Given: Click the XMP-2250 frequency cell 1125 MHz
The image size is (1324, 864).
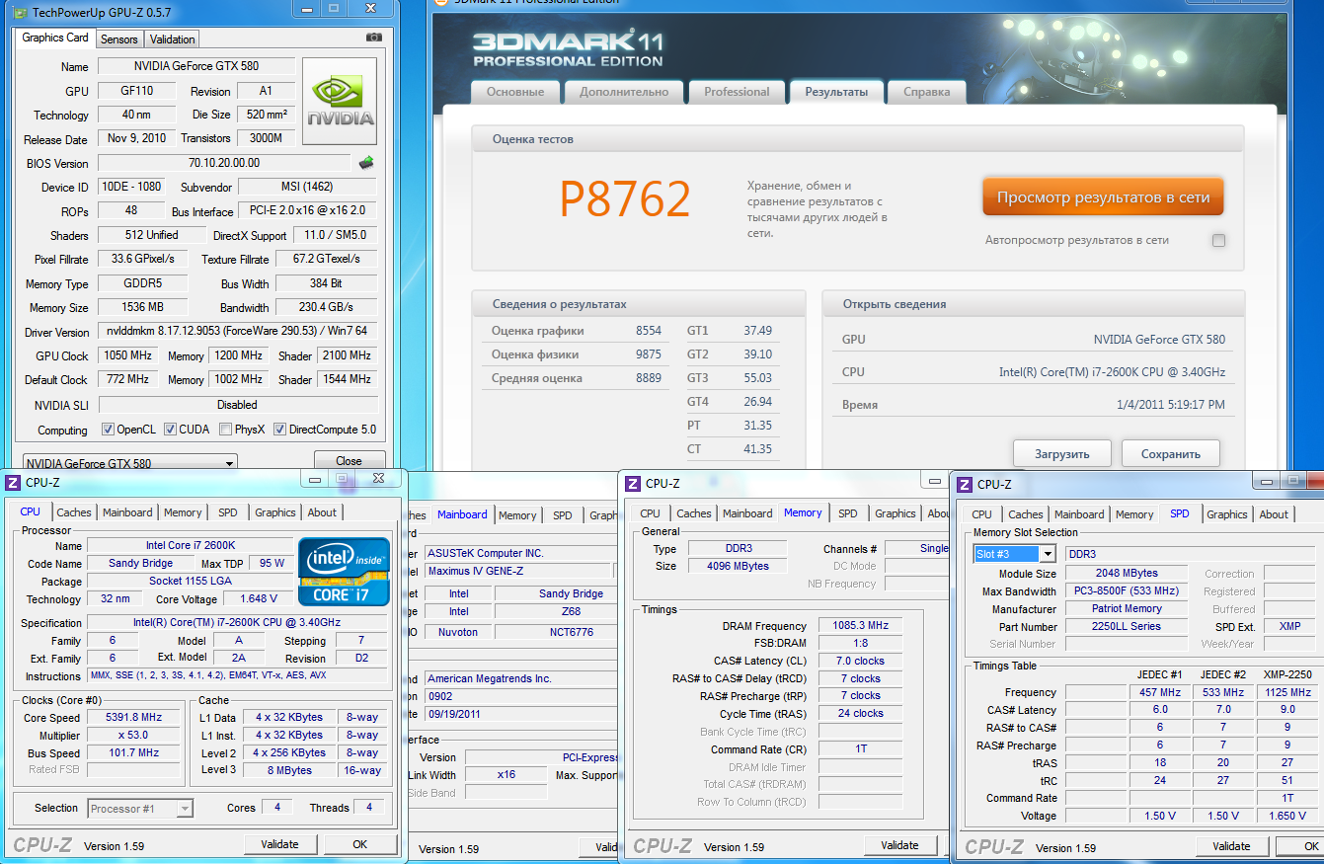Looking at the screenshot, I should pos(1287,692).
